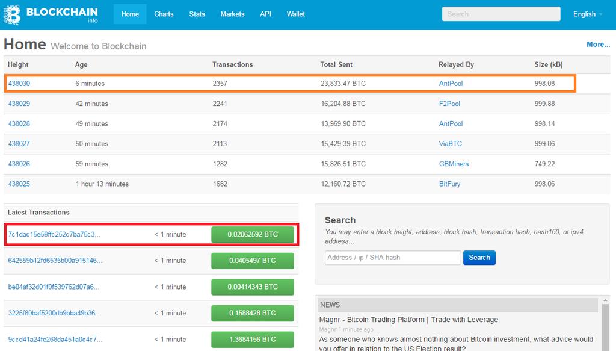Click the 0.0405497 BTC amount button
616x351 pixels.
[253, 261]
